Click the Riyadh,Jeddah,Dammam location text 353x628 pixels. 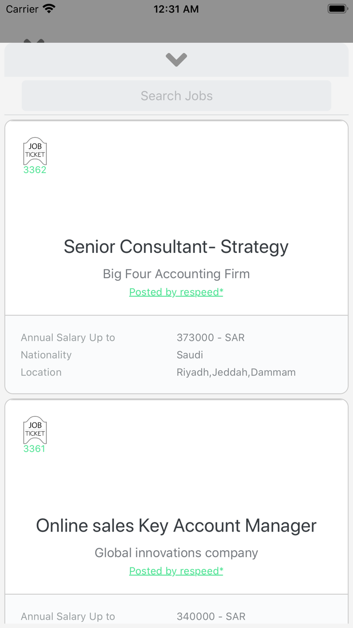(236, 372)
